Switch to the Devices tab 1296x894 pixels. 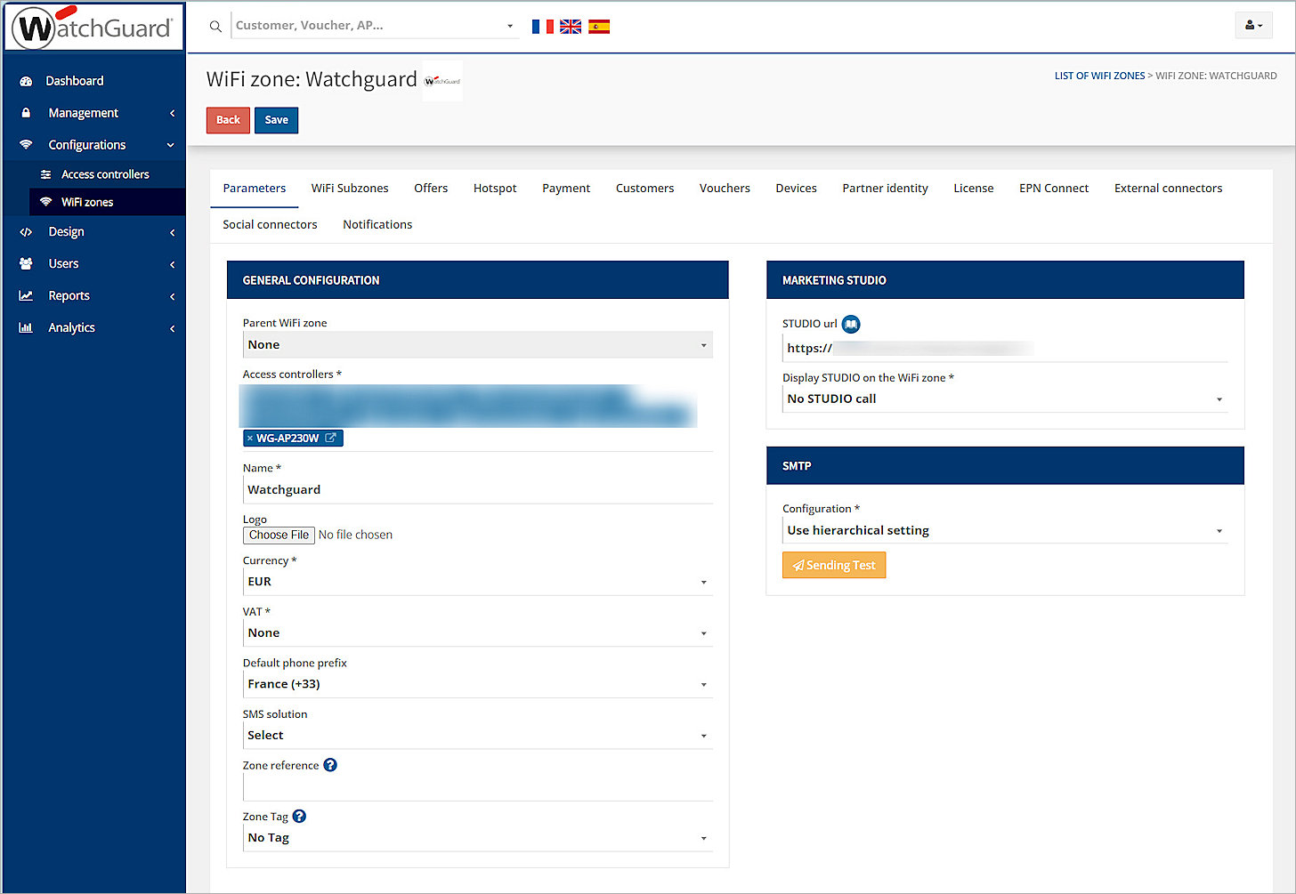796,188
